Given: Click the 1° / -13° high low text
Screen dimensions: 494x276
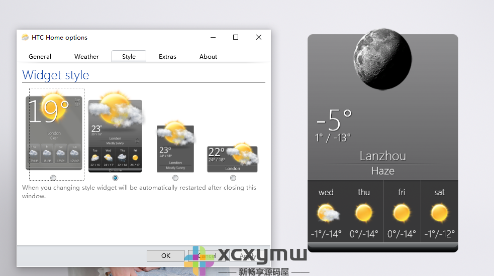Looking at the screenshot, I should click(x=333, y=137).
